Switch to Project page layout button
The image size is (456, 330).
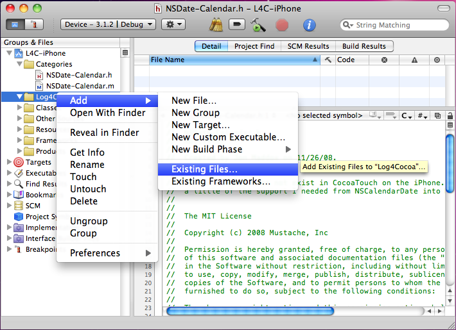pos(15,25)
